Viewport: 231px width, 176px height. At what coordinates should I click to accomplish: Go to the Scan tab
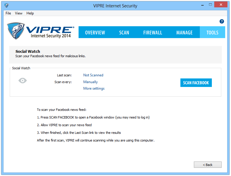[124, 32]
